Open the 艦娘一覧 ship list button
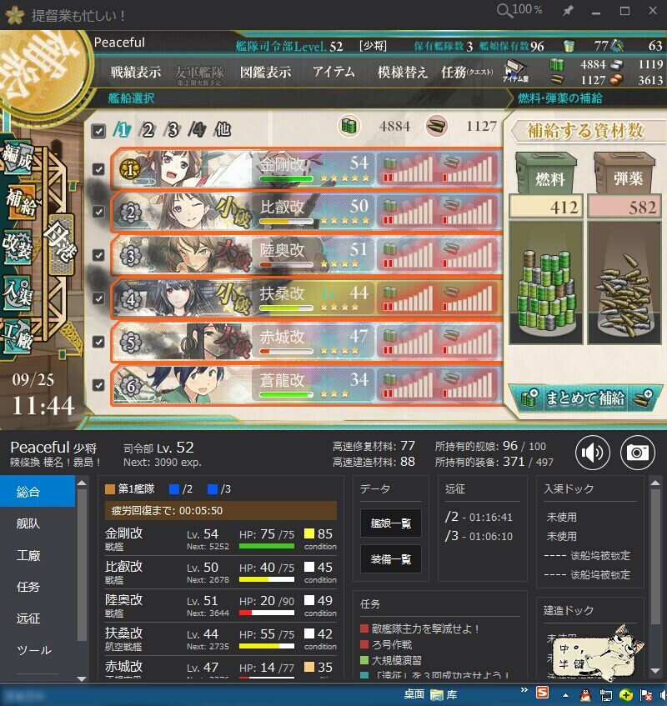 [x=390, y=523]
